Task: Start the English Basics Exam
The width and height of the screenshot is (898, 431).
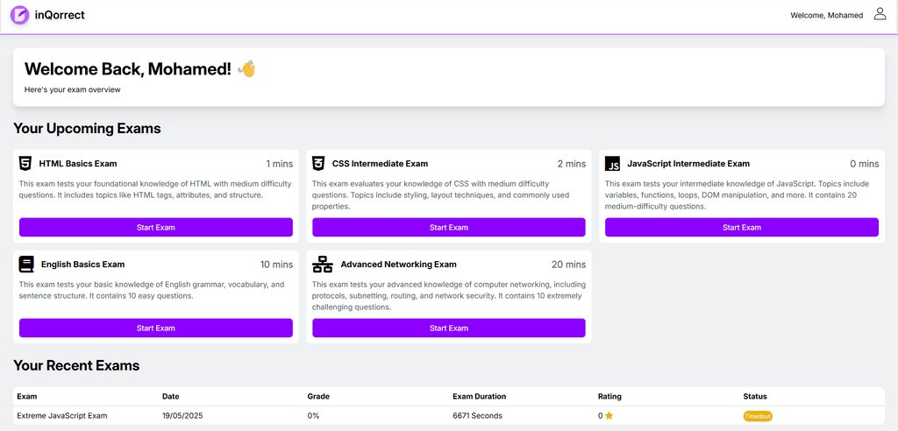Action: point(156,328)
